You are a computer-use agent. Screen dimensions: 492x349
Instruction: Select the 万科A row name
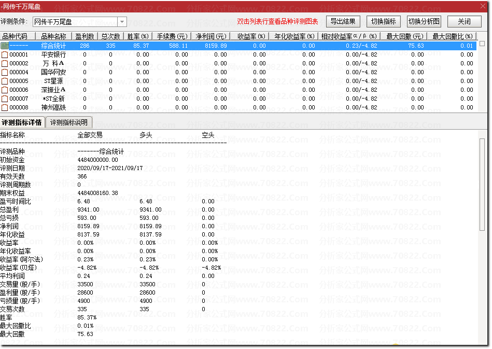[53, 63]
